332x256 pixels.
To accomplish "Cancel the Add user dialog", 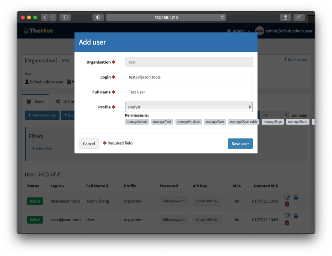I will click(x=89, y=143).
